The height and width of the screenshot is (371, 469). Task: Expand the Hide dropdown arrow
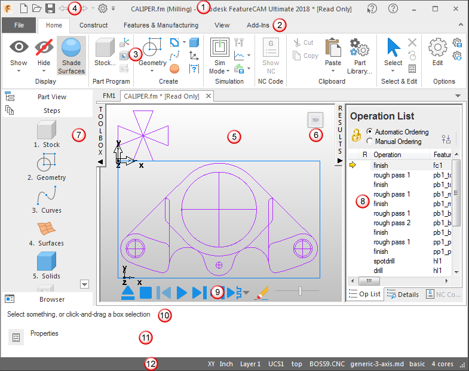tap(44, 71)
